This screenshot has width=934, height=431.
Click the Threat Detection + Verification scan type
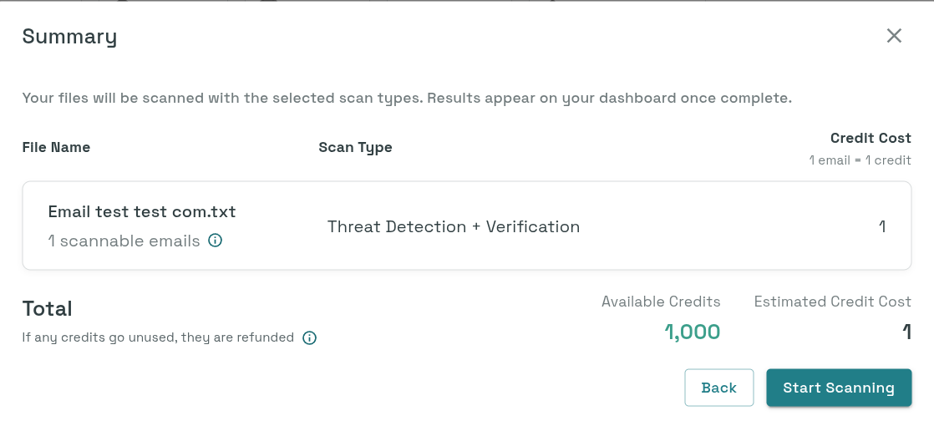[454, 227]
